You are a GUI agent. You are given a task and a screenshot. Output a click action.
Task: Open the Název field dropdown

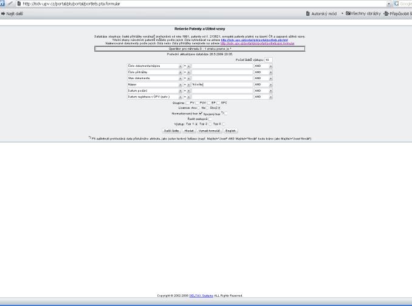(155, 85)
